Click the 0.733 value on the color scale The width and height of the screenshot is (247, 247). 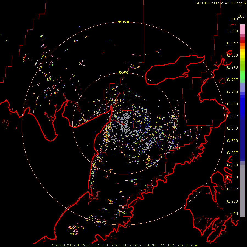click(x=232, y=92)
